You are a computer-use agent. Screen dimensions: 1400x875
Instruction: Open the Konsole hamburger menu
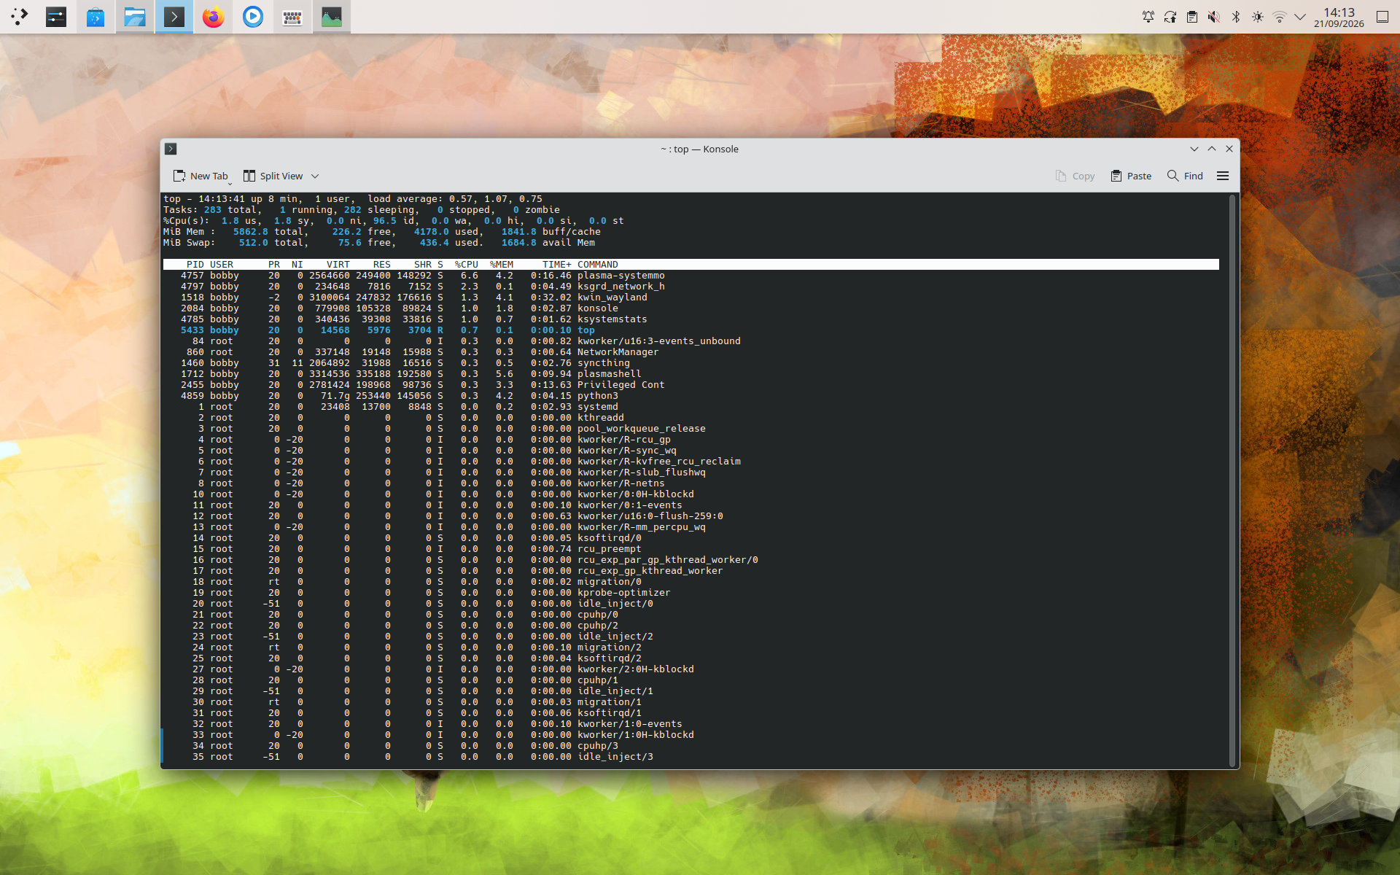(1223, 176)
